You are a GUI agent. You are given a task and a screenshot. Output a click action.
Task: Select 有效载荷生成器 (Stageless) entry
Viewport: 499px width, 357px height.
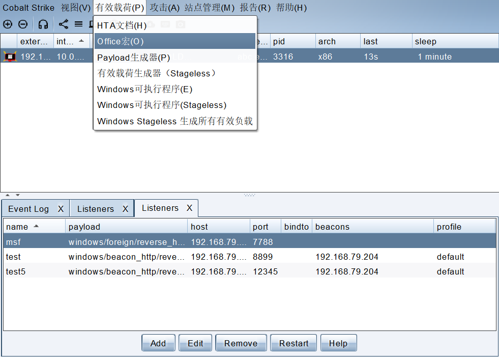[x=174, y=73]
